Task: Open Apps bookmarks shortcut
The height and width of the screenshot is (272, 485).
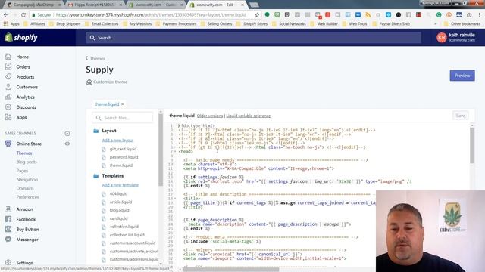Action: pos(11,23)
